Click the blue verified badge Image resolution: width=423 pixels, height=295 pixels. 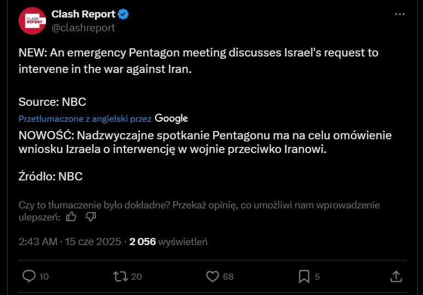[124, 14]
